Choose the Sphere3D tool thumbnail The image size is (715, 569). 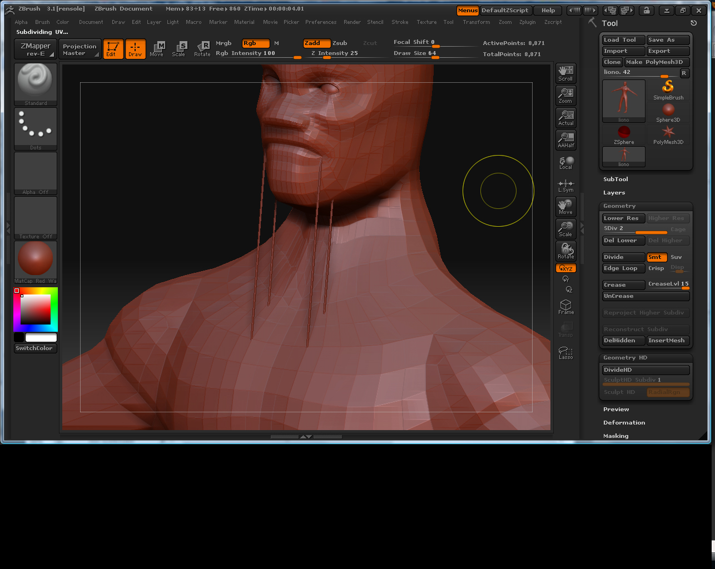point(668,112)
